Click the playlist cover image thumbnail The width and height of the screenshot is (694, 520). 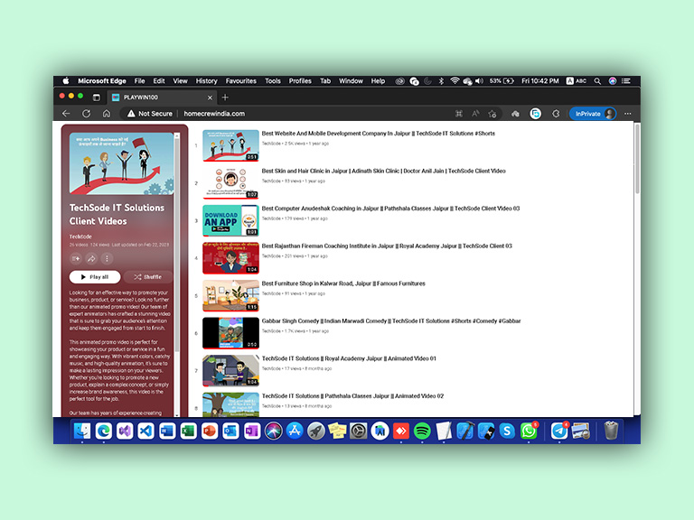(122, 163)
